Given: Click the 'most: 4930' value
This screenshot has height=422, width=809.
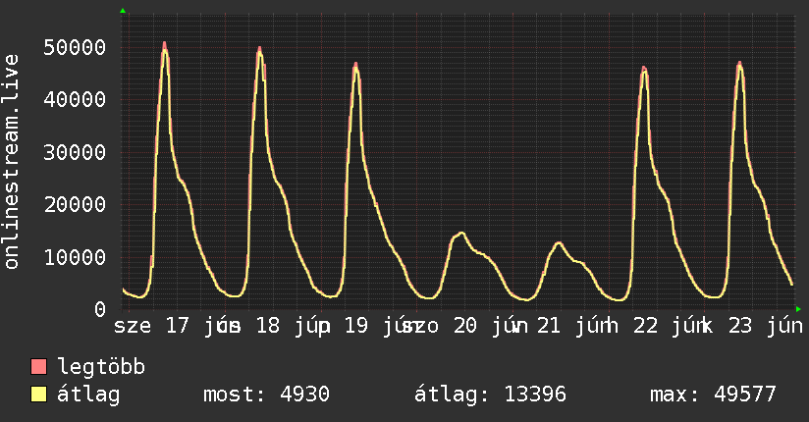Looking at the screenshot, I should (266, 395).
